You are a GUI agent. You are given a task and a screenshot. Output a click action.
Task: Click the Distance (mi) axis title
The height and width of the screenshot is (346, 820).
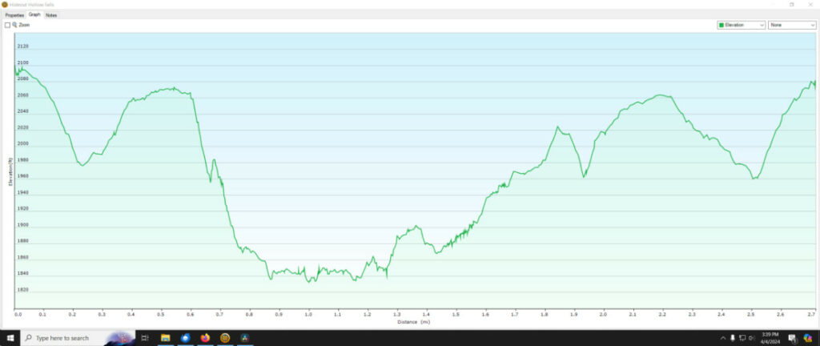point(413,322)
